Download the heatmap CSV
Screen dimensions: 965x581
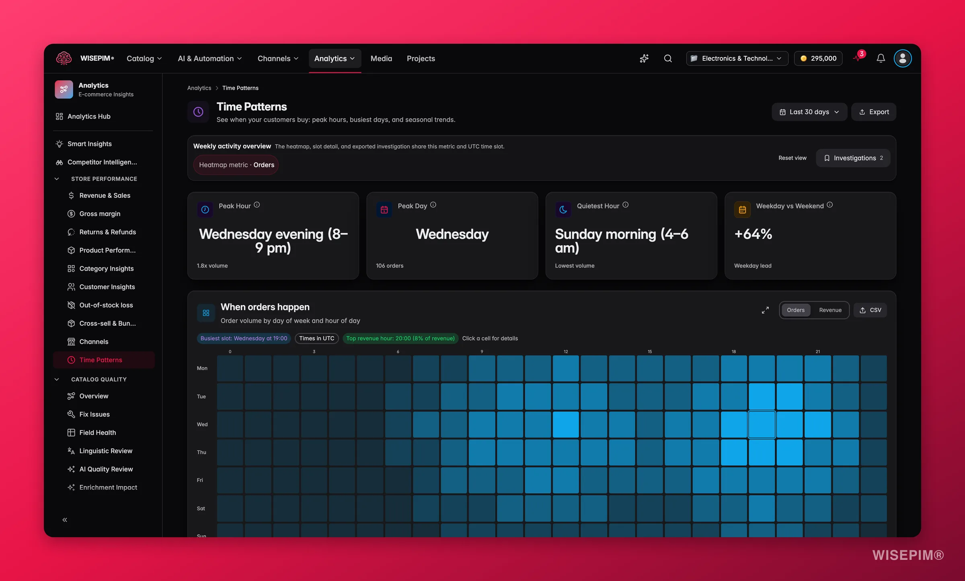click(x=871, y=310)
